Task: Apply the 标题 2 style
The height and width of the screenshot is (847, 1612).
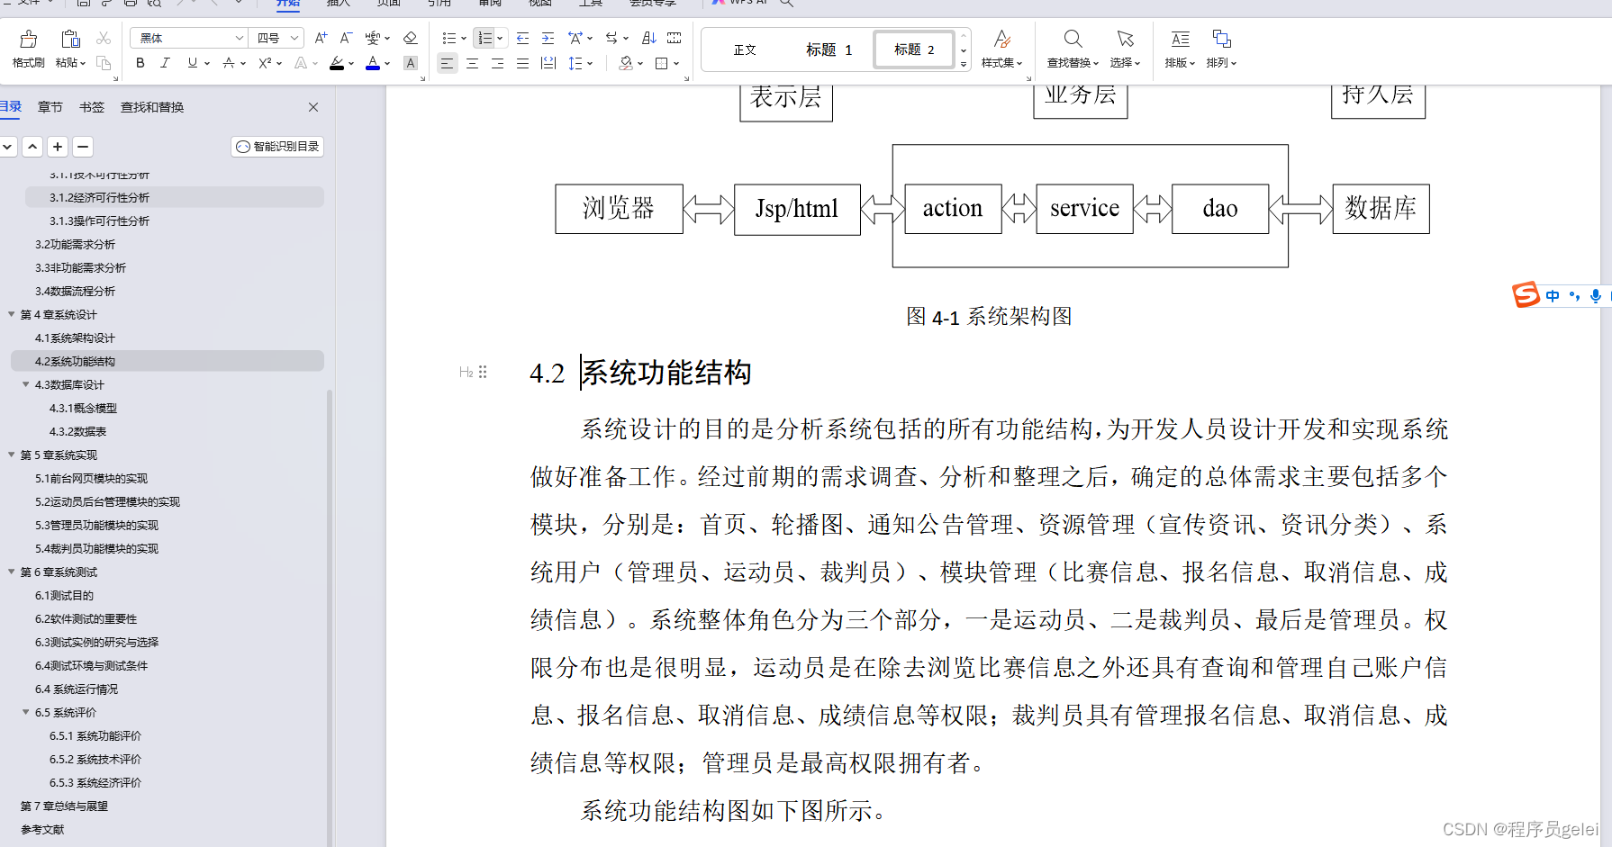Action: (x=914, y=50)
